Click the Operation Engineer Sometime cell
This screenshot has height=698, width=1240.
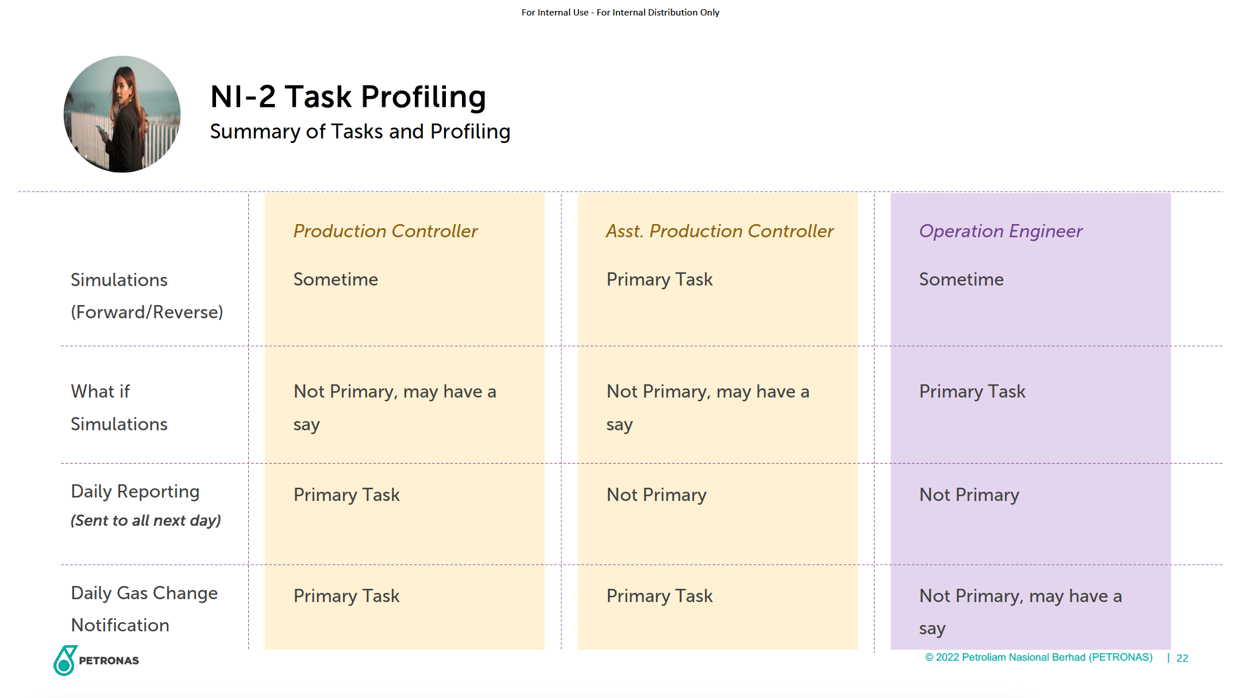961,279
